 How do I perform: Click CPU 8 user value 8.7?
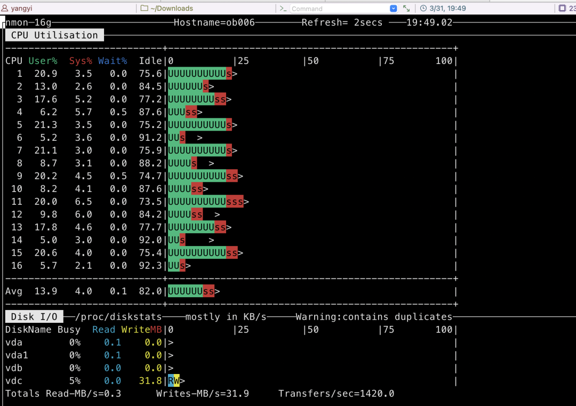(x=49, y=163)
